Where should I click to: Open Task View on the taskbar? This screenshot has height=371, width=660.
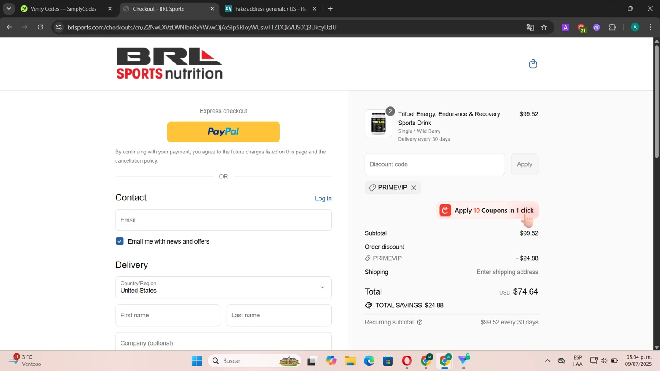(x=312, y=361)
